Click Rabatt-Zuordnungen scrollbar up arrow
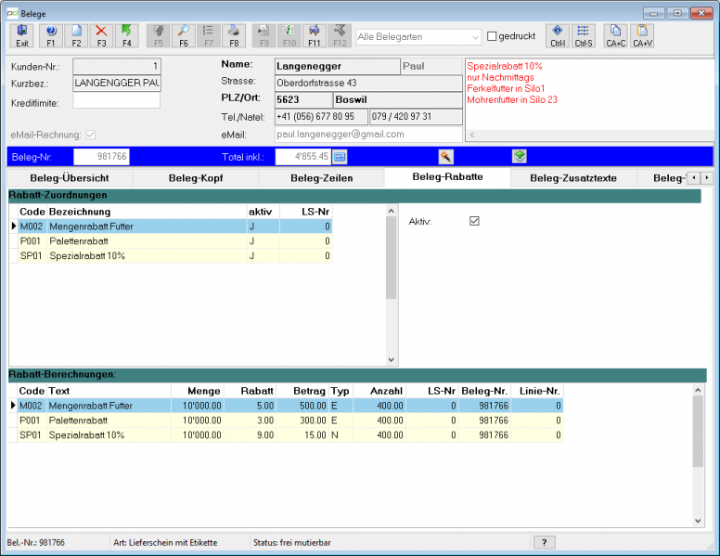Screen dimensions: 720x556 click(x=392, y=211)
